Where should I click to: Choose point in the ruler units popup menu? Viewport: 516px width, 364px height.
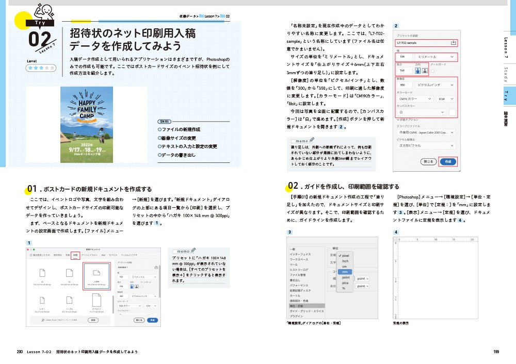(x=346, y=277)
